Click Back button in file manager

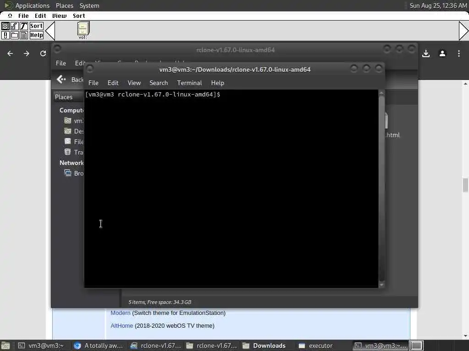click(x=70, y=80)
